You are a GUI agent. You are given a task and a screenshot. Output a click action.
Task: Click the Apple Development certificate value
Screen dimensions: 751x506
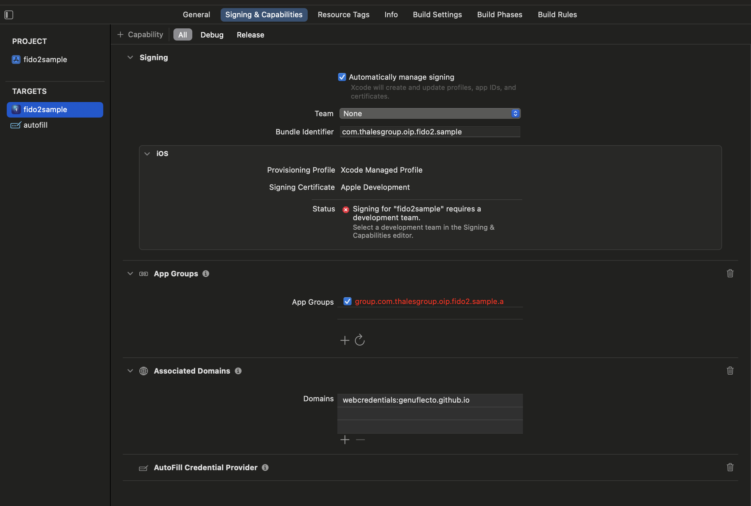[x=375, y=187]
